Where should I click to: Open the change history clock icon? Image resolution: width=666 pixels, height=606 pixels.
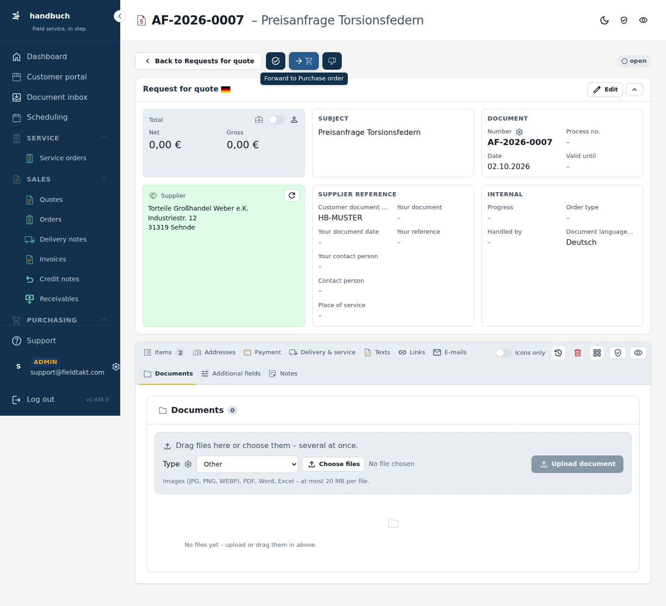click(558, 353)
